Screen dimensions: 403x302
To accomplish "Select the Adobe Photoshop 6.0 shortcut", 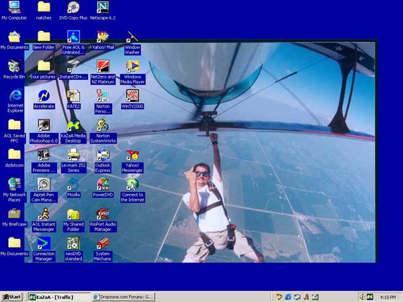I will point(44,125).
